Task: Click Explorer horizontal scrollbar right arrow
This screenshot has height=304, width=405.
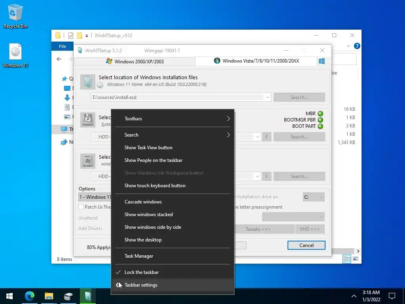Action: [x=358, y=251]
